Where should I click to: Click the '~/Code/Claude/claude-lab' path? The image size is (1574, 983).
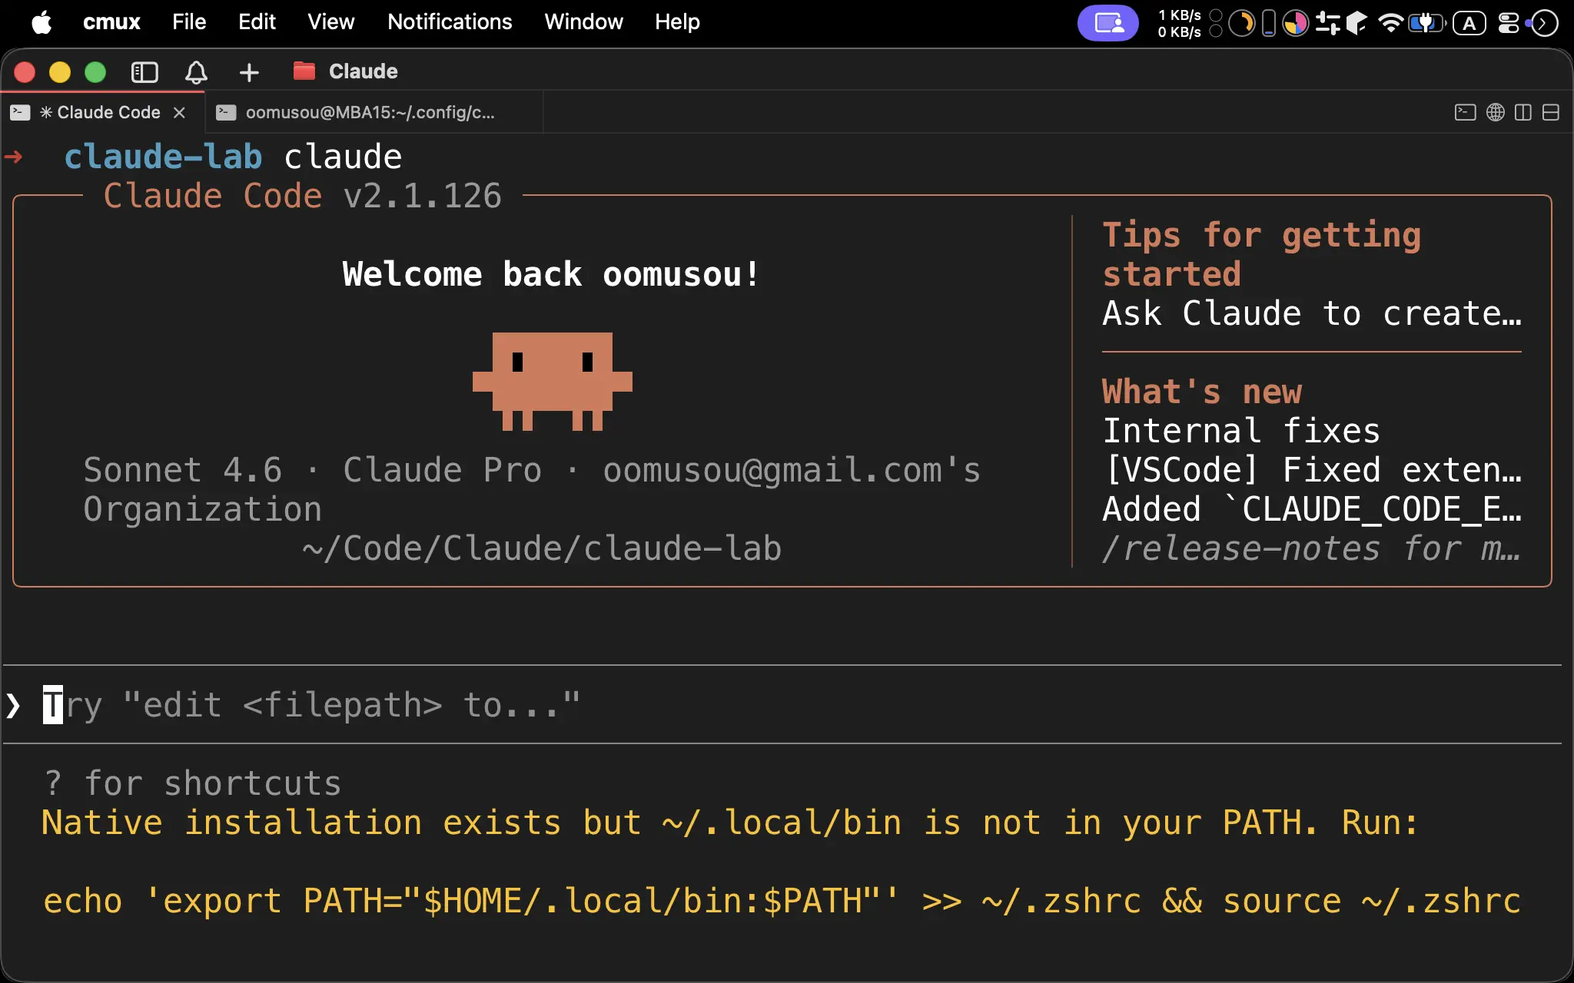click(x=542, y=548)
